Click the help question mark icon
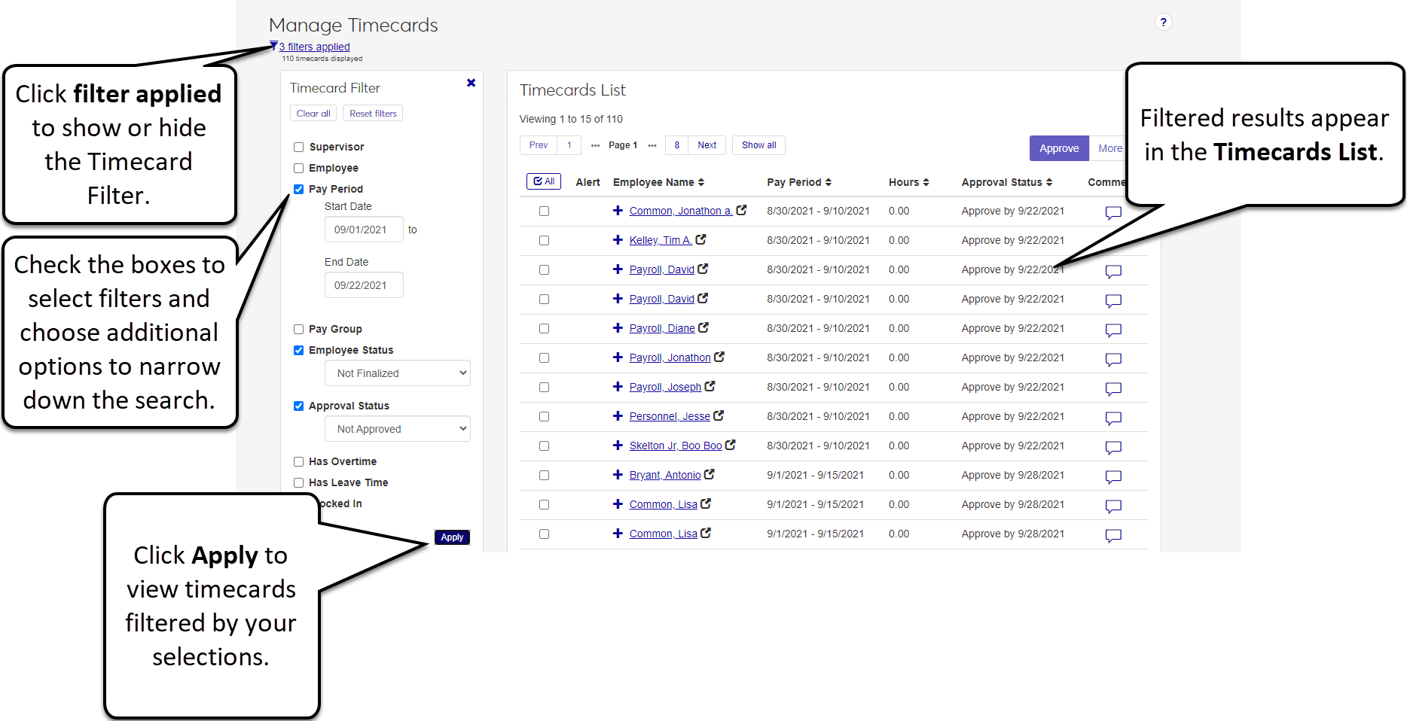The width and height of the screenshot is (1407, 721). tap(1163, 23)
